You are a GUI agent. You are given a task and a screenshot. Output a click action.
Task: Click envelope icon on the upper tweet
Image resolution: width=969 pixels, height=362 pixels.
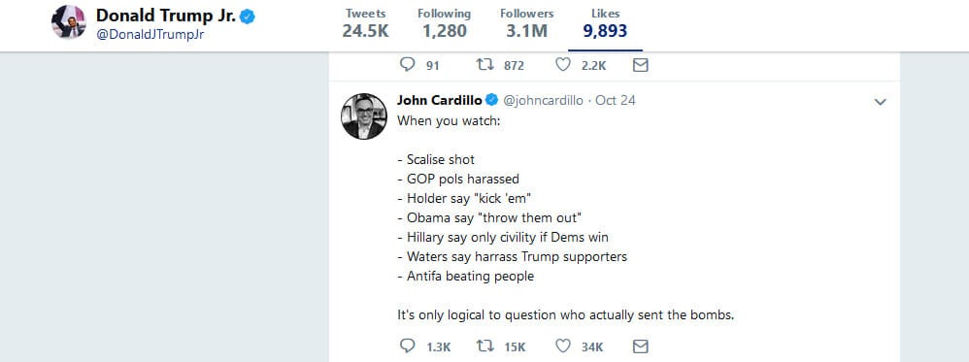tap(640, 65)
